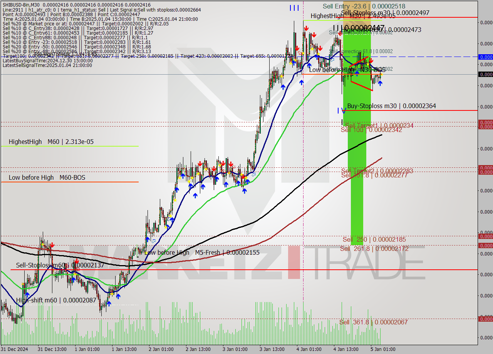
Task: Click the orange Low before High M60-BOS line
Action: tap(69, 182)
